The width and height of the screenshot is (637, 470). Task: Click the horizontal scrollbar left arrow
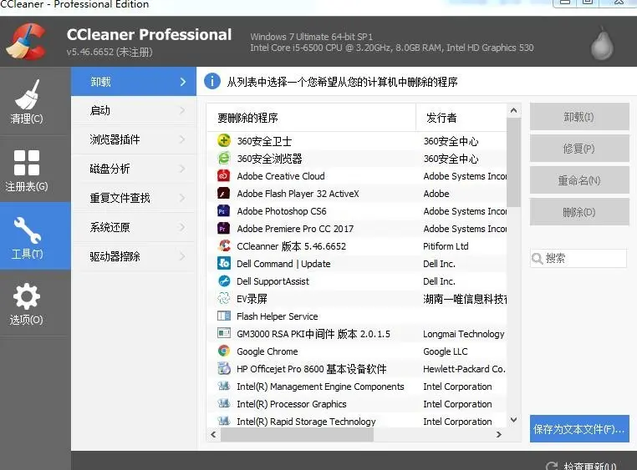coord(214,434)
